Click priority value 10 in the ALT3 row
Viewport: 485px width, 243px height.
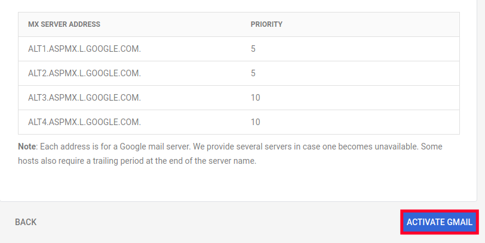[255, 98]
